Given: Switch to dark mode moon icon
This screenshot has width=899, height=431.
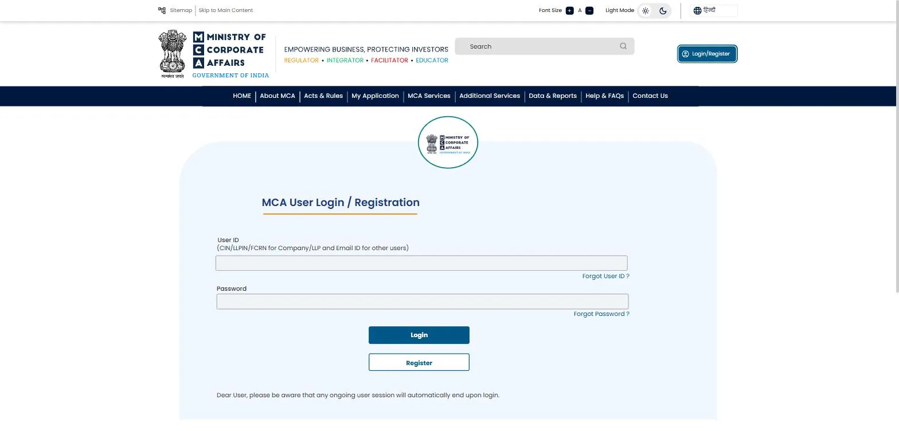Looking at the screenshot, I should 663,10.
